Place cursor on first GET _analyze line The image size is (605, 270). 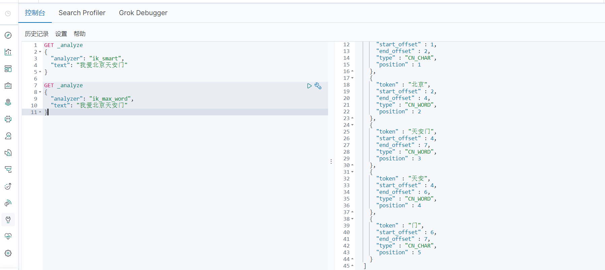(x=63, y=45)
